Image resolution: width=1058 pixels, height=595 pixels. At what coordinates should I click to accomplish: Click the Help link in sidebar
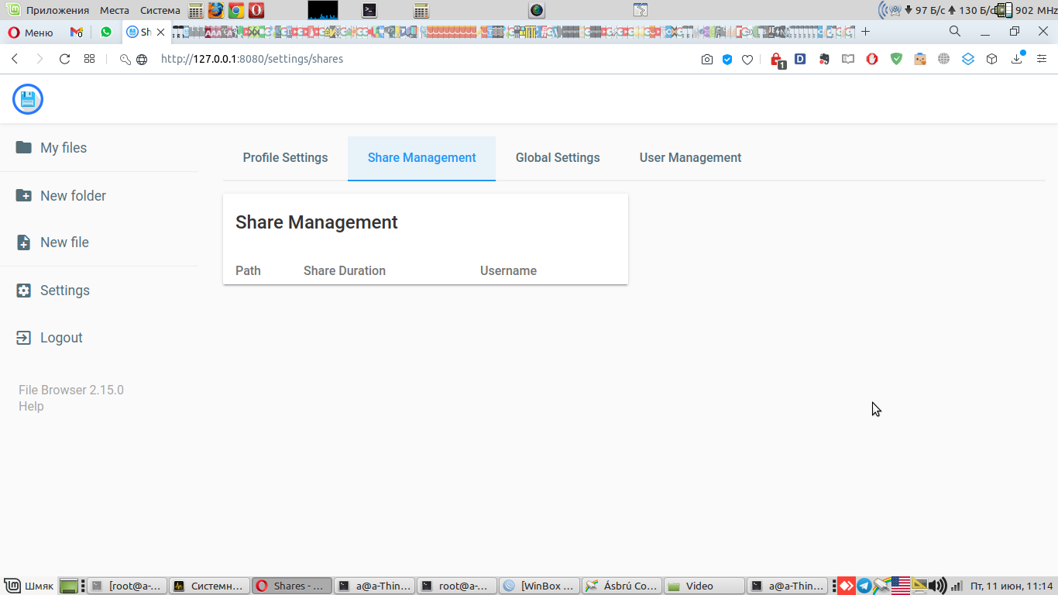31,406
